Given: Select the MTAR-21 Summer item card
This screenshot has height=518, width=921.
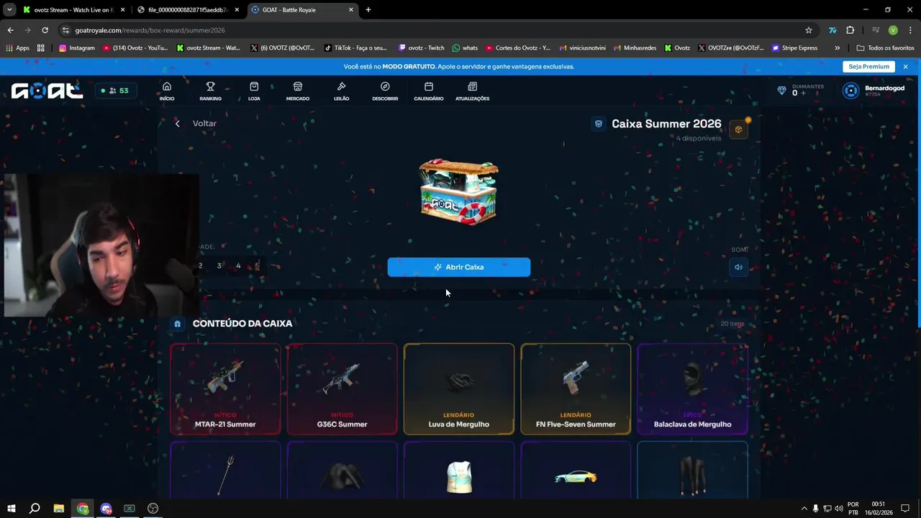Looking at the screenshot, I should coord(225,389).
